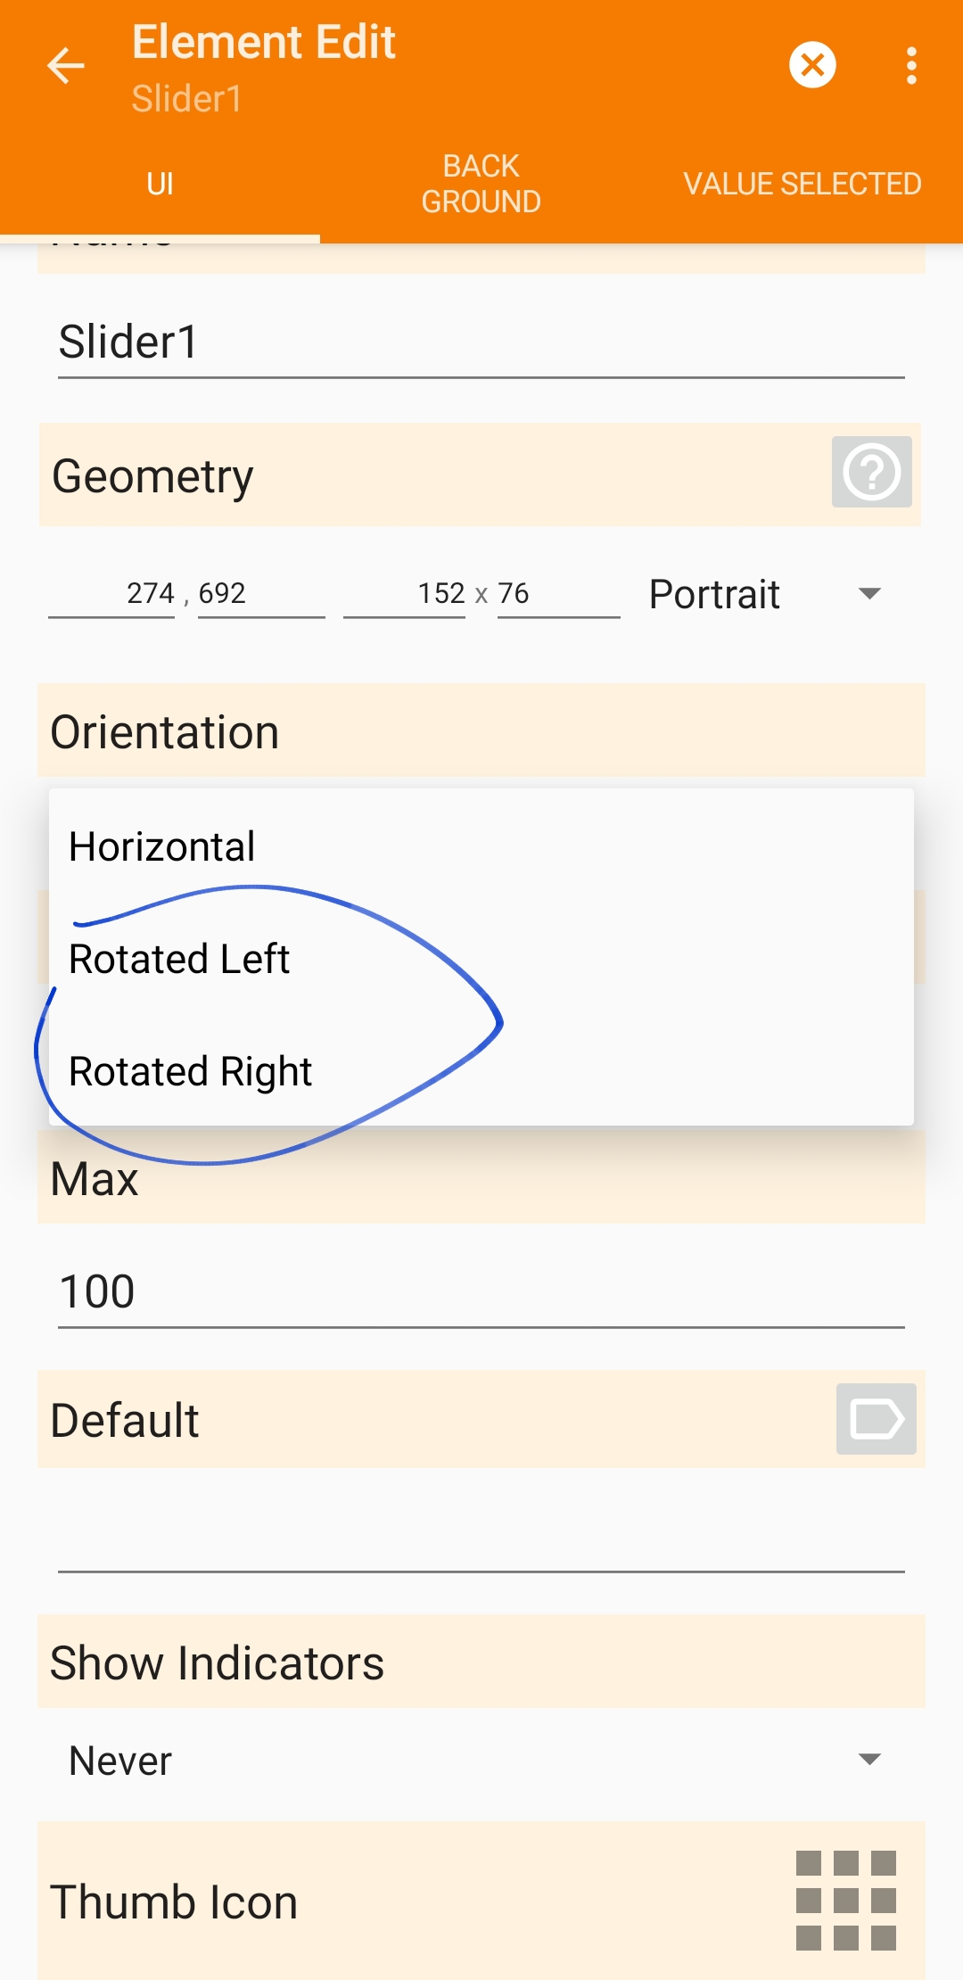This screenshot has height=1980, width=963.
Task: Tap the empty Default value field
Action: (x=481, y=1536)
